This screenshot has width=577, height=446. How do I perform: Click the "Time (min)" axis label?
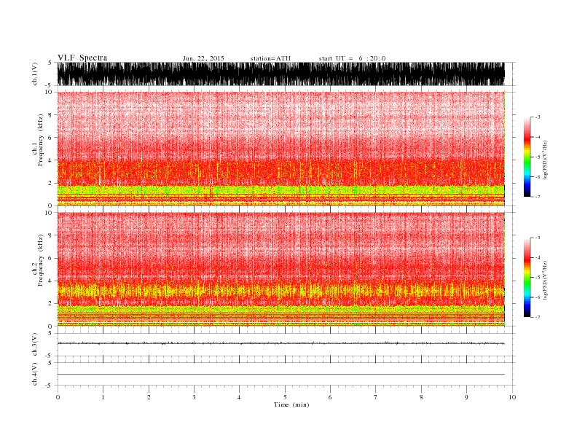[291, 404]
